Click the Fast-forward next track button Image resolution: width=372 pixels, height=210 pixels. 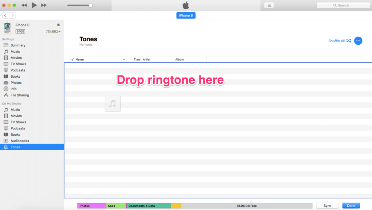tap(44, 5)
